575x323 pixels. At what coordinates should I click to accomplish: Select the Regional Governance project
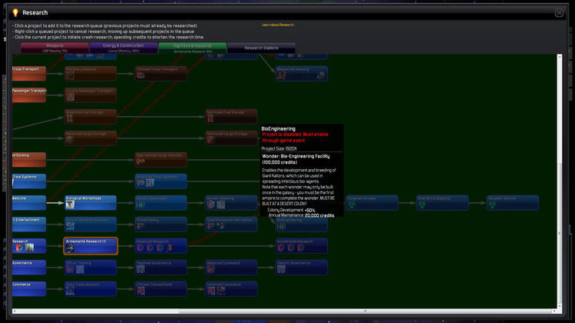(x=161, y=268)
